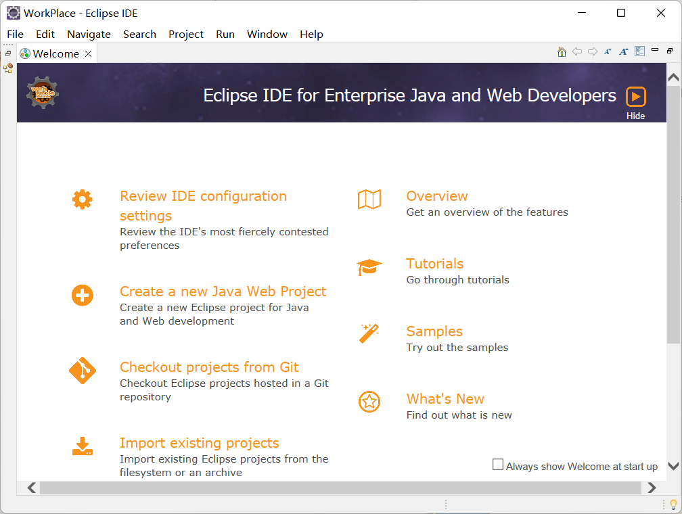Click 'Try out the samples' text

457,348
